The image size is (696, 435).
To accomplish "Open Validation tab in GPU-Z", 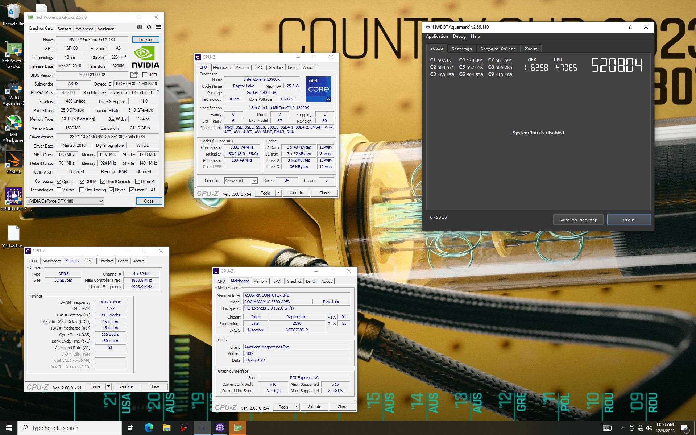I will tap(106, 29).
